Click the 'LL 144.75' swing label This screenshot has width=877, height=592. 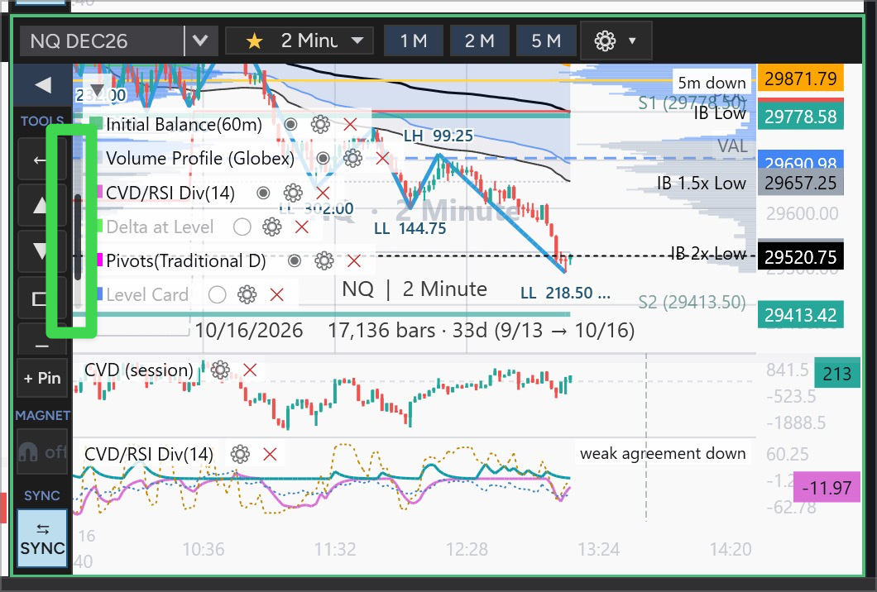(410, 228)
